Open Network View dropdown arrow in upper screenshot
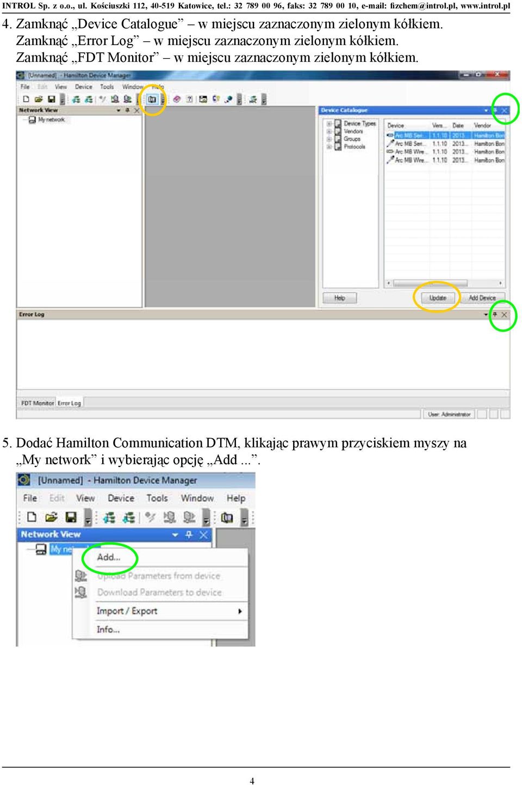Viewport: 522px width, 785px height. [119, 110]
